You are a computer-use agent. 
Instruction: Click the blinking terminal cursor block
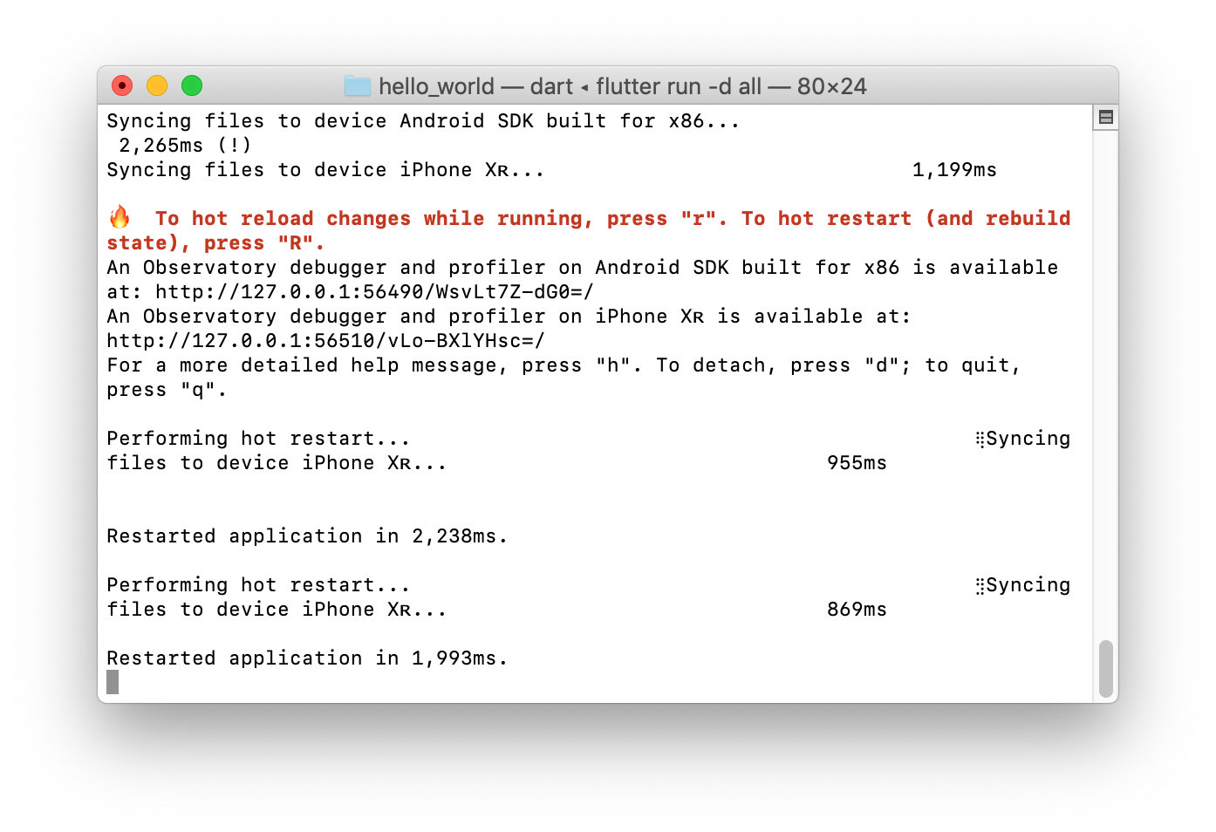click(x=112, y=681)
